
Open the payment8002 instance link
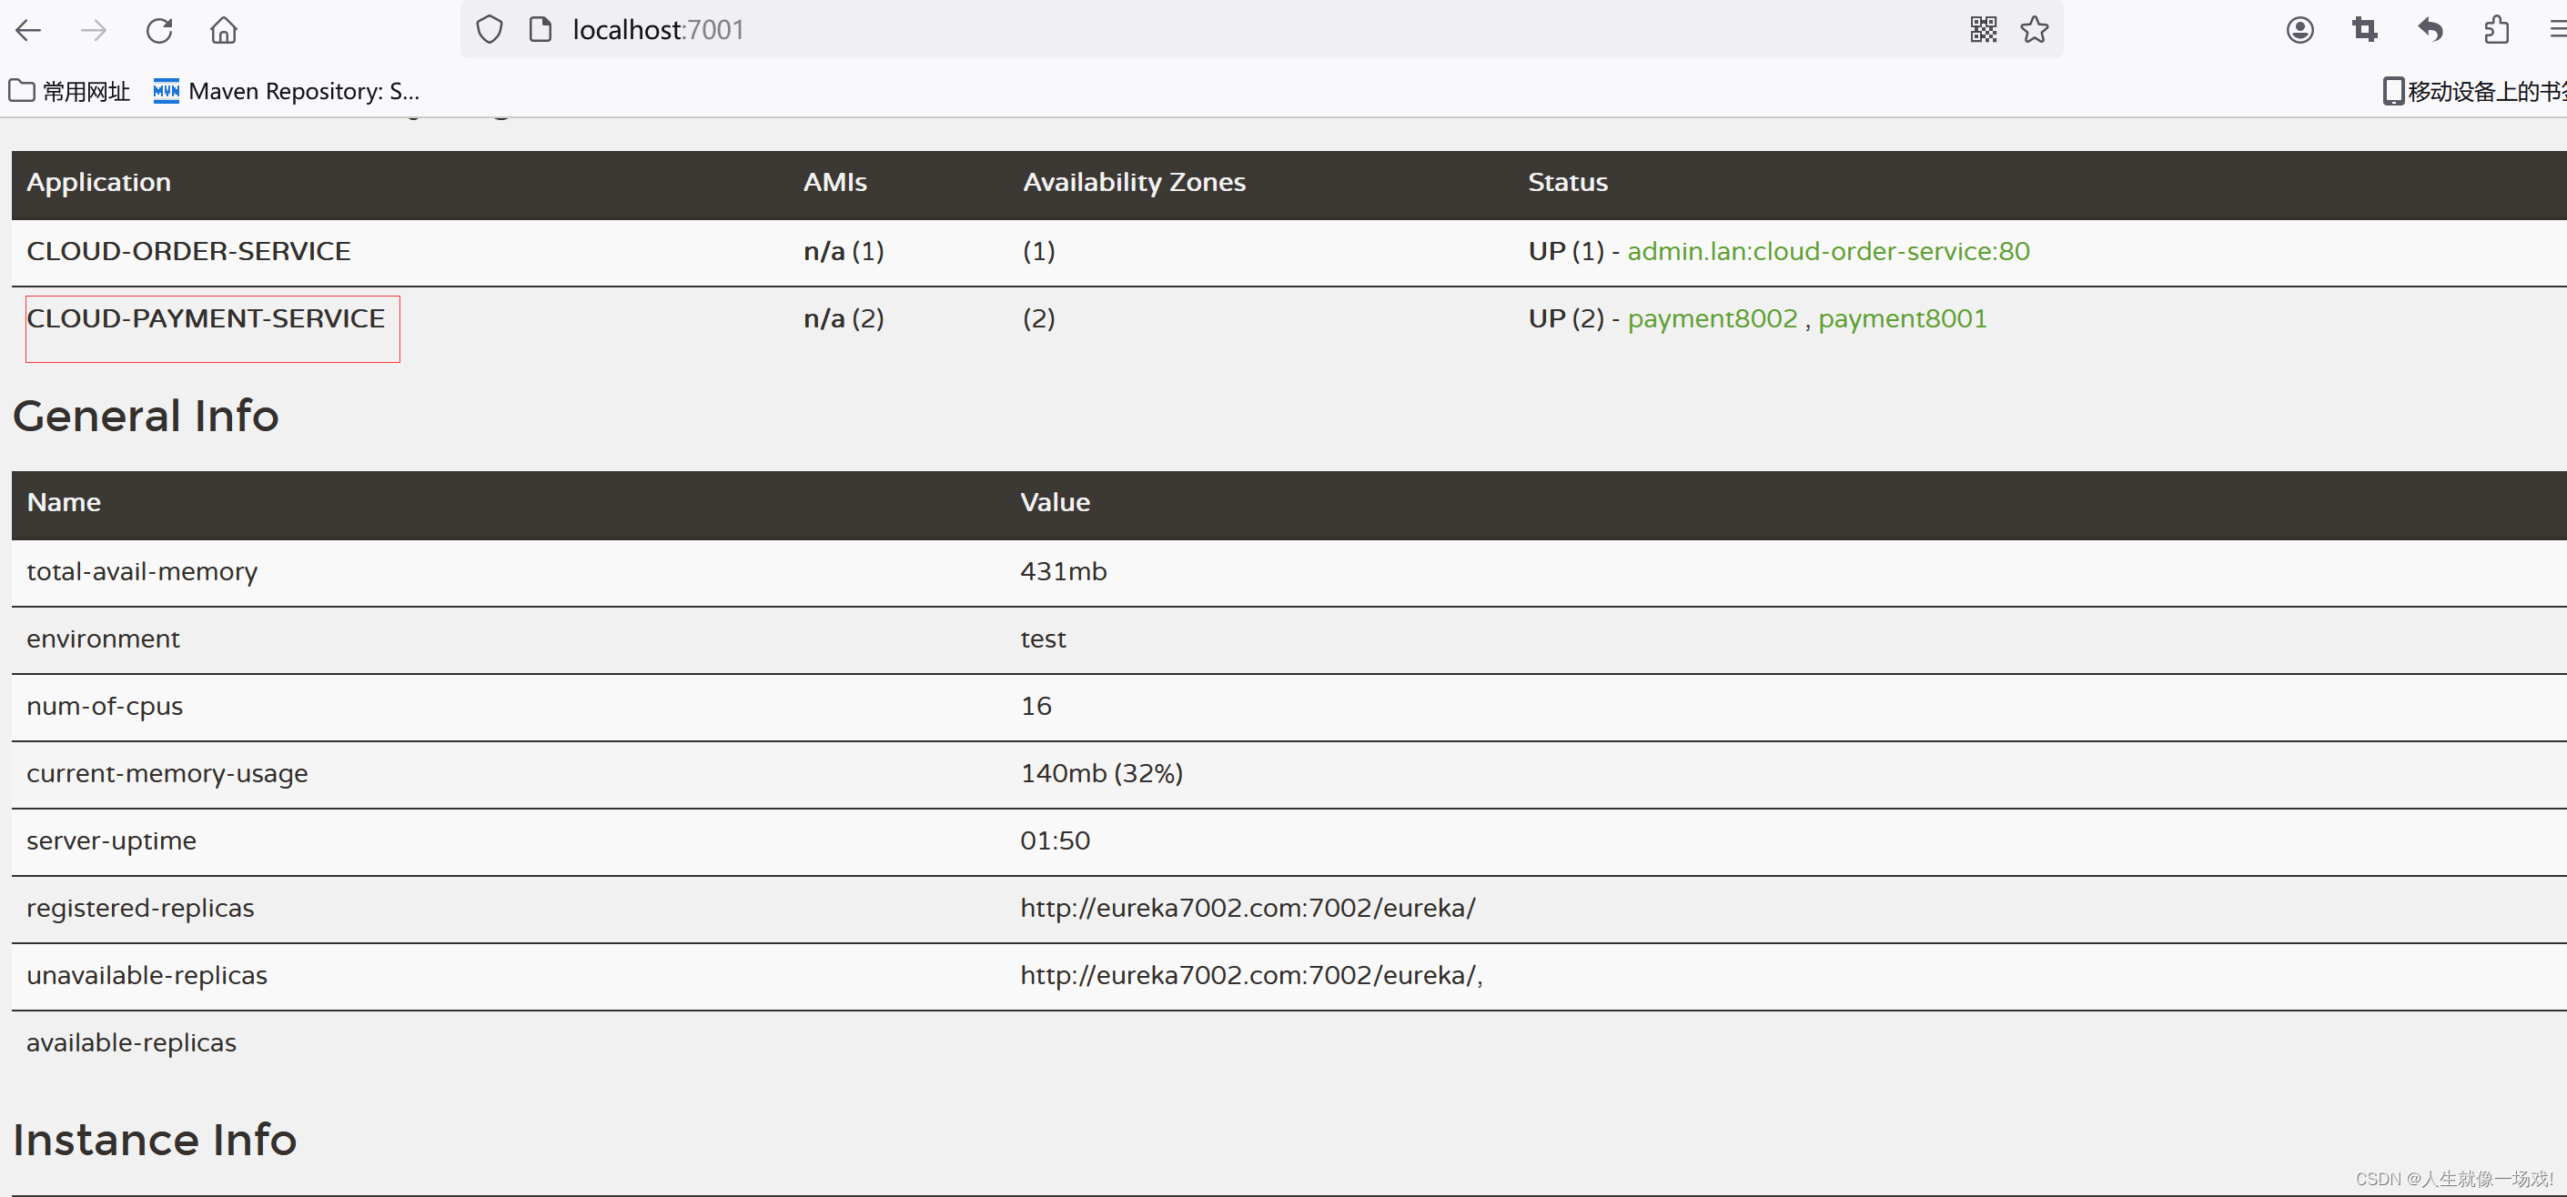1712,318
